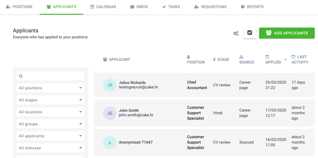The height and width of the screenshot is (158, 318).
Task: Expand the All positions dropdown
Action: coord(50,88)
